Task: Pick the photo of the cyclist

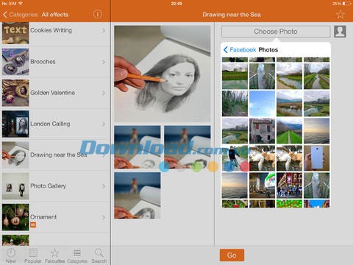Action: coord(235,158)
